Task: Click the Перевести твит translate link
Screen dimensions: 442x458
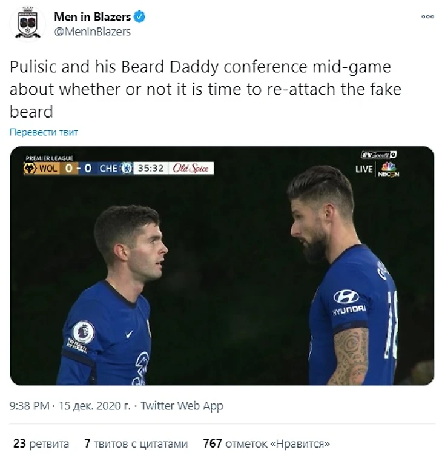Action: pyautogui.click(x=44, y=132)
